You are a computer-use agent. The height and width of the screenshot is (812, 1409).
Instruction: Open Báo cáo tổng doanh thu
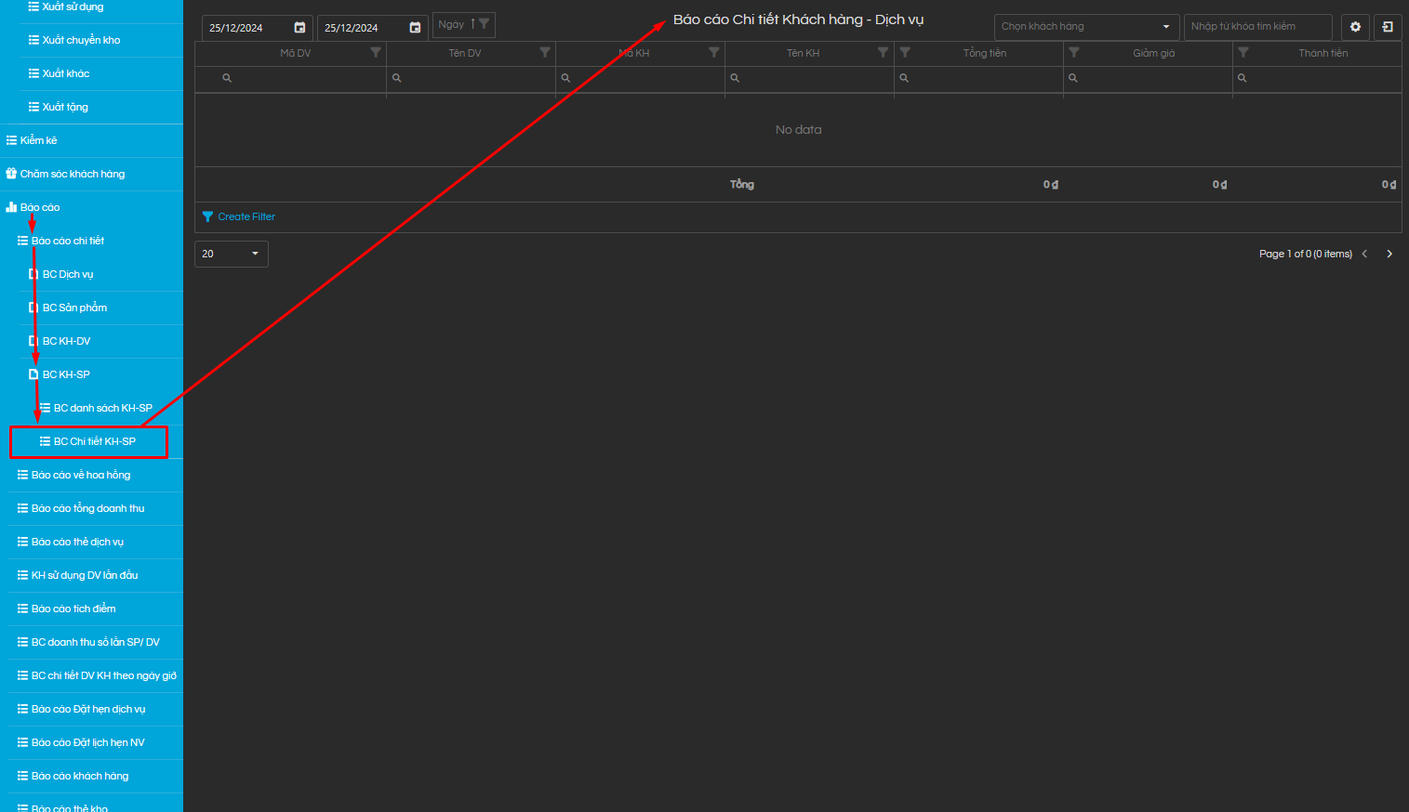(87, 508)
